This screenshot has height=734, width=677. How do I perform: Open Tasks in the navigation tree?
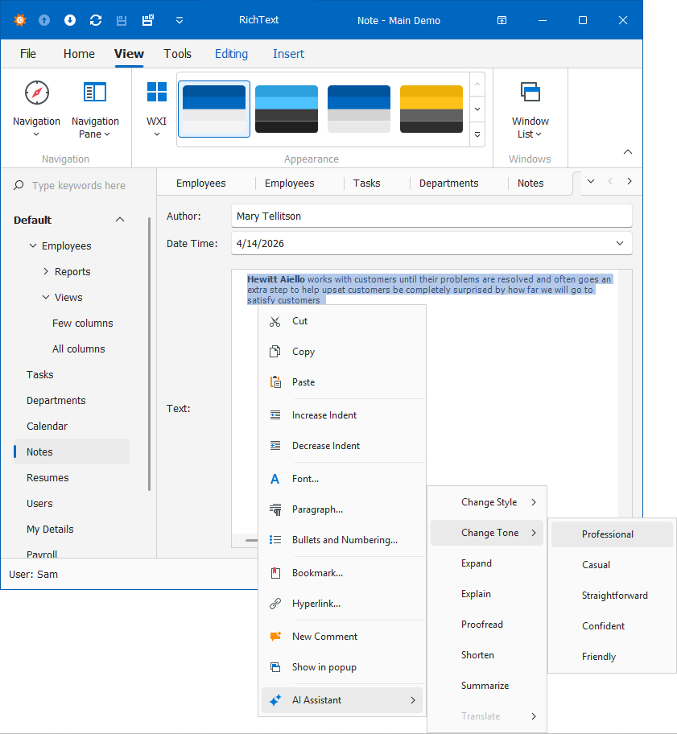click(39, 374)
